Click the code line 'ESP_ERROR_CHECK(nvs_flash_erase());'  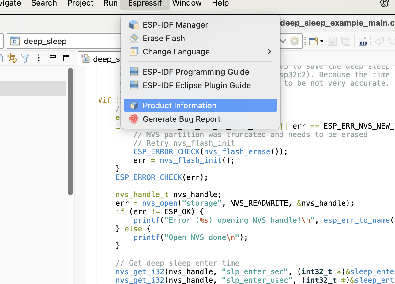pos(210,152)
